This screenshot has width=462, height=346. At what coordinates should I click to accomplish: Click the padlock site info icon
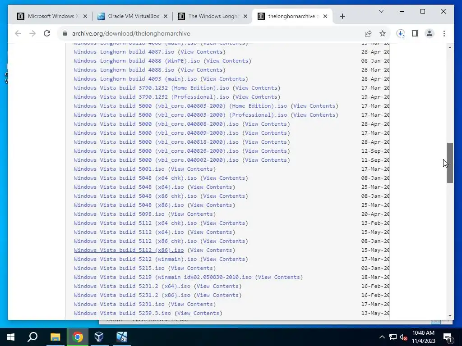click(65, 33)
